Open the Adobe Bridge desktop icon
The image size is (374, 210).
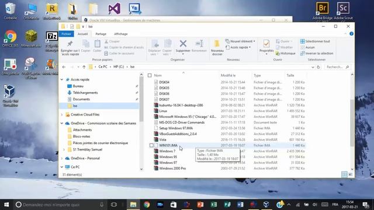pos(322,11)
